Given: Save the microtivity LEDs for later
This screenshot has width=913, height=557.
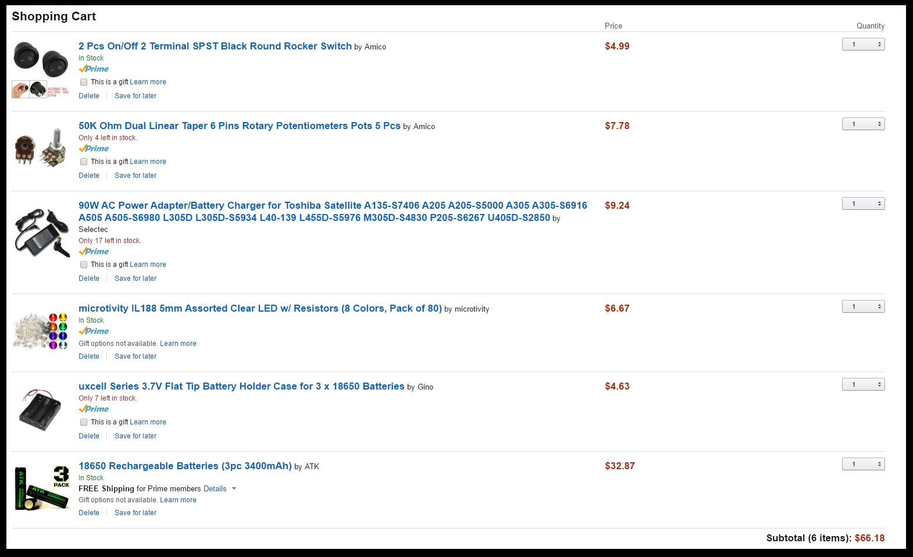Looking at the screenshot, I should point(135,356).
